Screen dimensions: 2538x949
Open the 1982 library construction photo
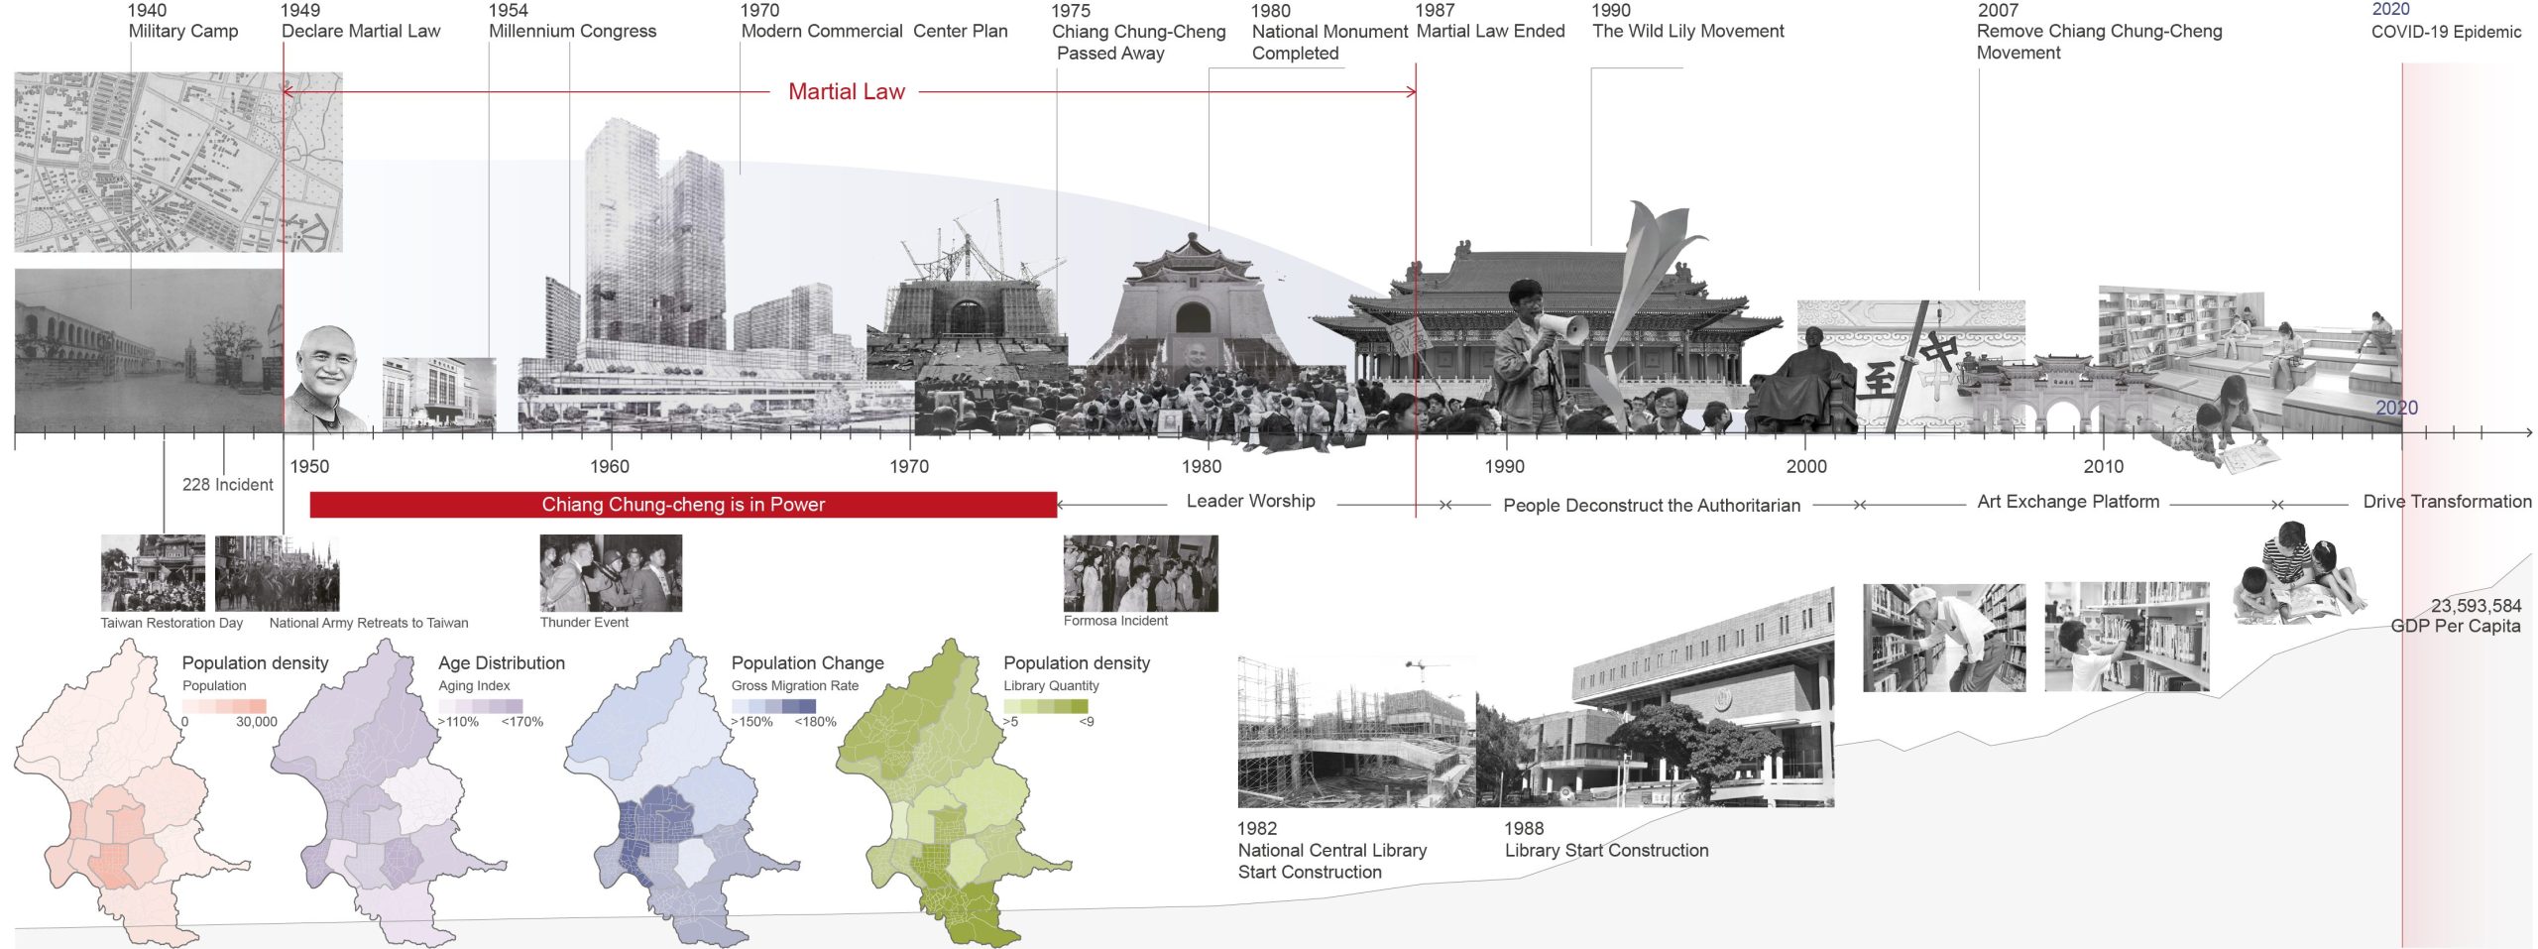(x=1355, y=732)
